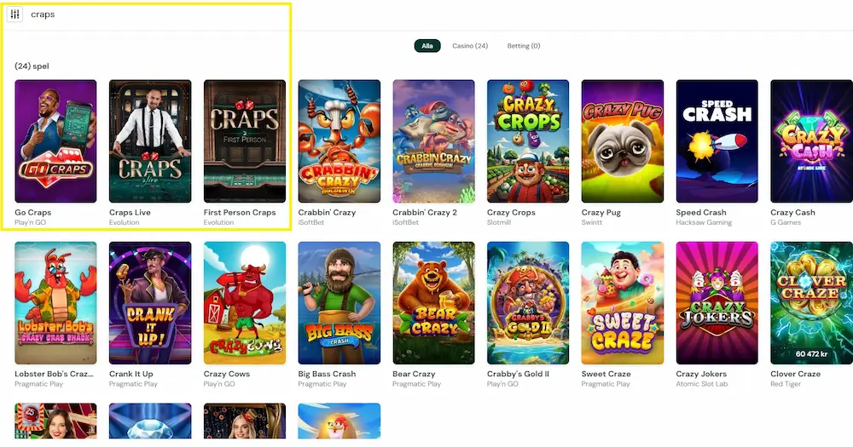The image size is (853, 447).
Task: Switch to the 'Betting (0)' tab
Action: point(524,46)
